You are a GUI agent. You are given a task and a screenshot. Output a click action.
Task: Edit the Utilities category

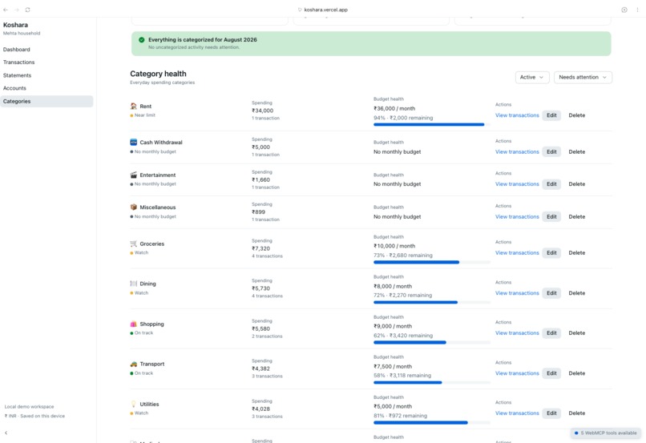coord(551,413)
